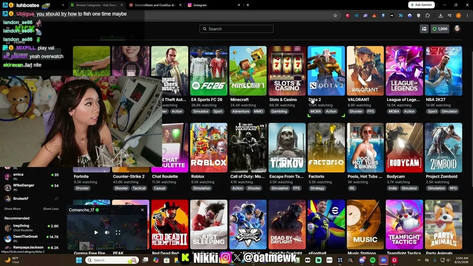Open Chrome media controls icon
The height and width of the screenshot is (266, 473).
pyautogui.click(x=449, y=16)
